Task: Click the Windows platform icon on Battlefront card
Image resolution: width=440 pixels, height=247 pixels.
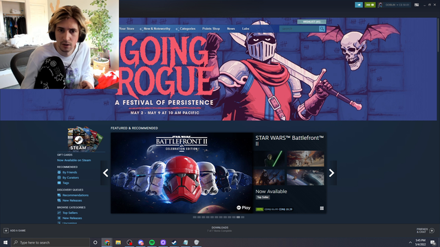Action: pos(322,209)
